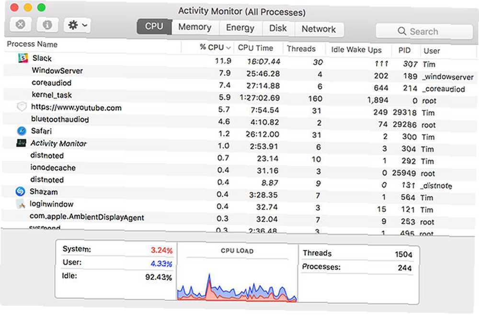Select the loginwindow process name

(51, 204)
